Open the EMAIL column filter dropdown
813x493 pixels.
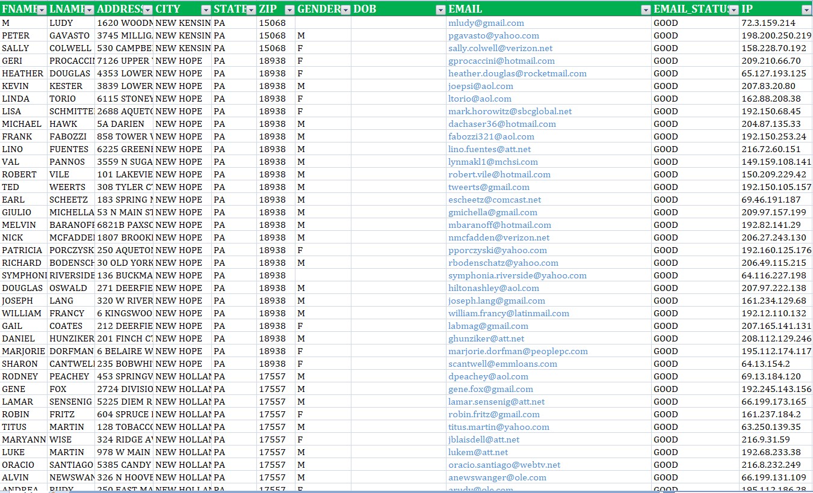646,10
